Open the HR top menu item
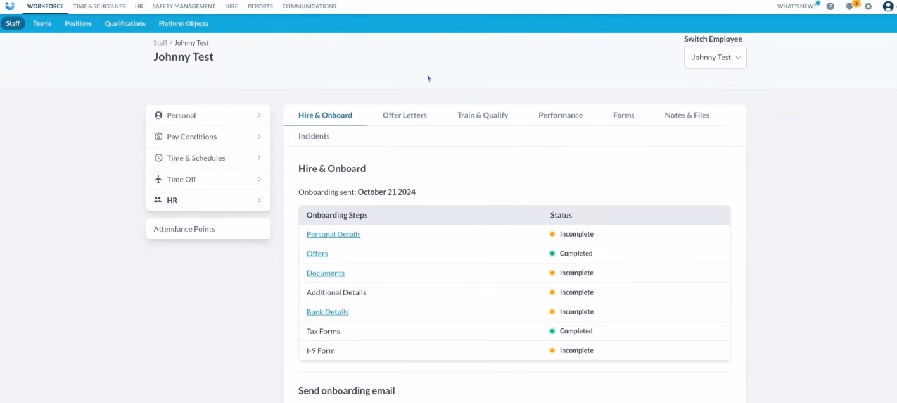Viewport: 897px width, 403px height. click(x=139, y=6)
